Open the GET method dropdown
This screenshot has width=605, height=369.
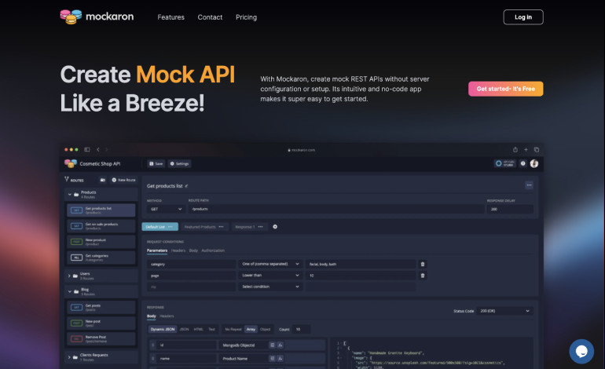tap(166, 209)
